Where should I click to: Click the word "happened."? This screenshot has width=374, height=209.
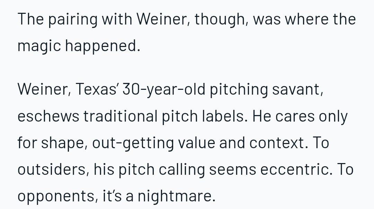tap(103, 46)
